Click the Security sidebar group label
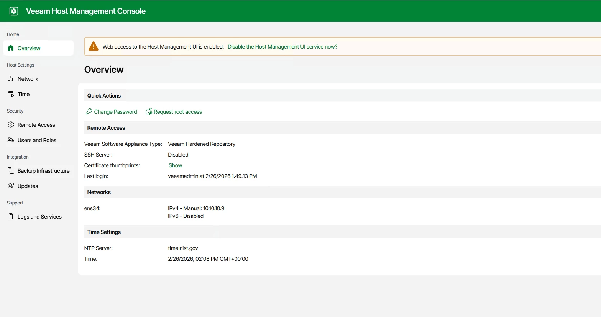601x317 pixels. coord(15,111)
